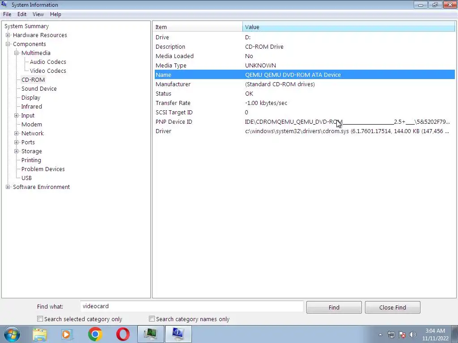Click the Find button
This screenshot has width=458, height=343.
click(334, 307)
